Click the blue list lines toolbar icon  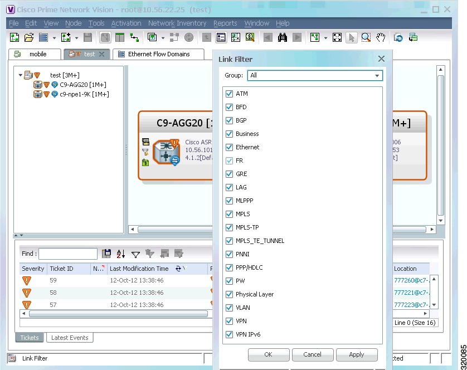pyautogui.click(x=43, y=37)
